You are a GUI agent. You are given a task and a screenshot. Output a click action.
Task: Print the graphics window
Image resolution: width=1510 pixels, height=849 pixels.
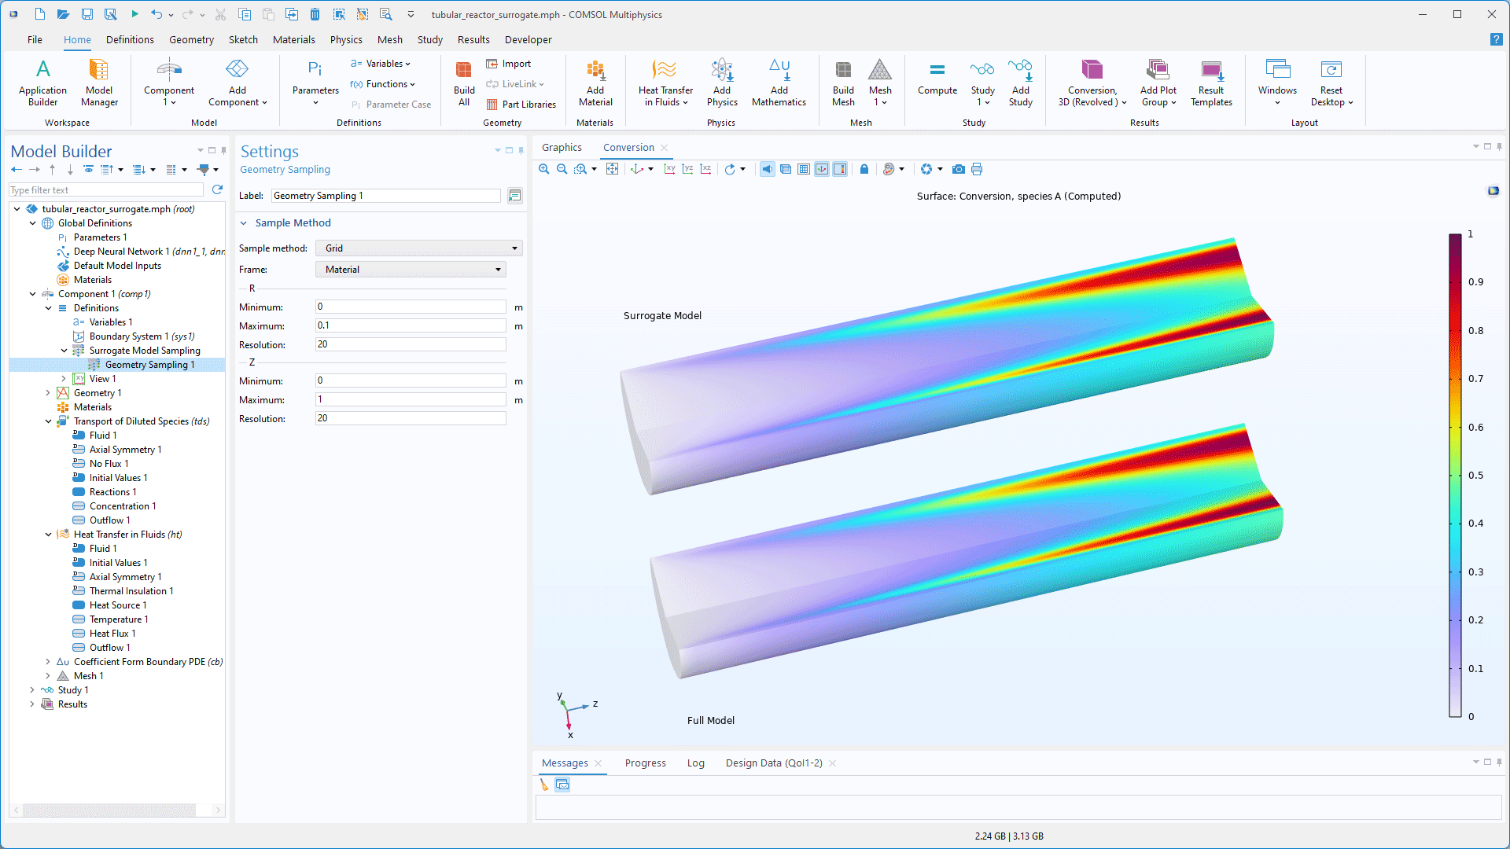tap(977, 169)
